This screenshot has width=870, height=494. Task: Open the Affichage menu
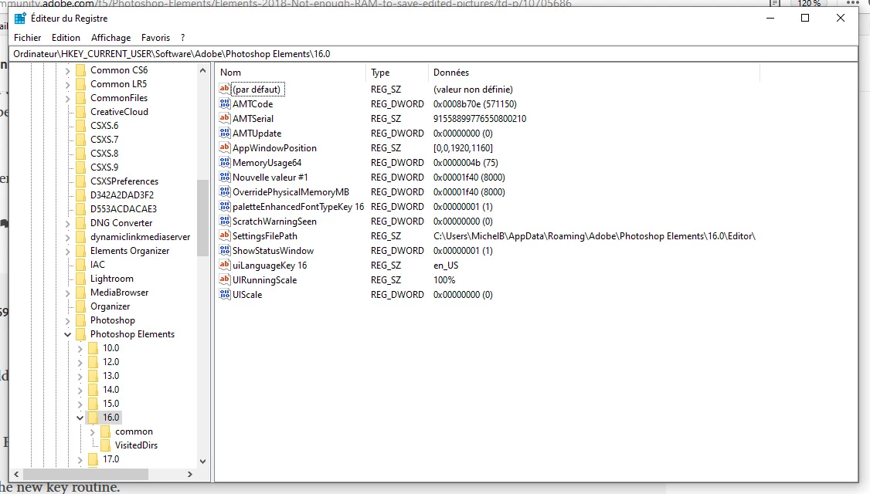click(x=111, y=38)
